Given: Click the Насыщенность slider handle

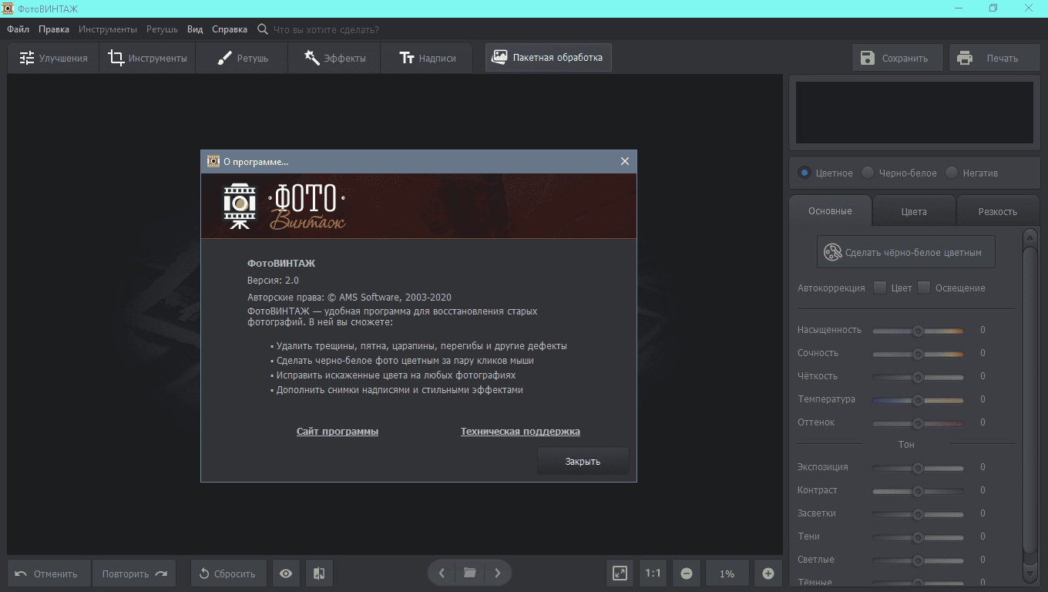Looking at the screenshot, I should tap(918, 331).
